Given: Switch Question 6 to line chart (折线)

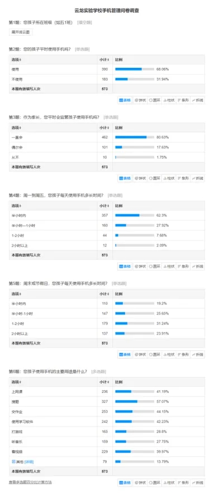Looking at the screenshot, I should pyautogui.click(x=198, y=483).
